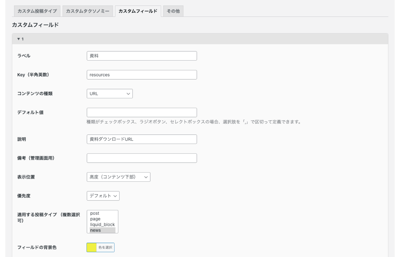
Task: Select news in the post type list
Action: coord(102,230)
